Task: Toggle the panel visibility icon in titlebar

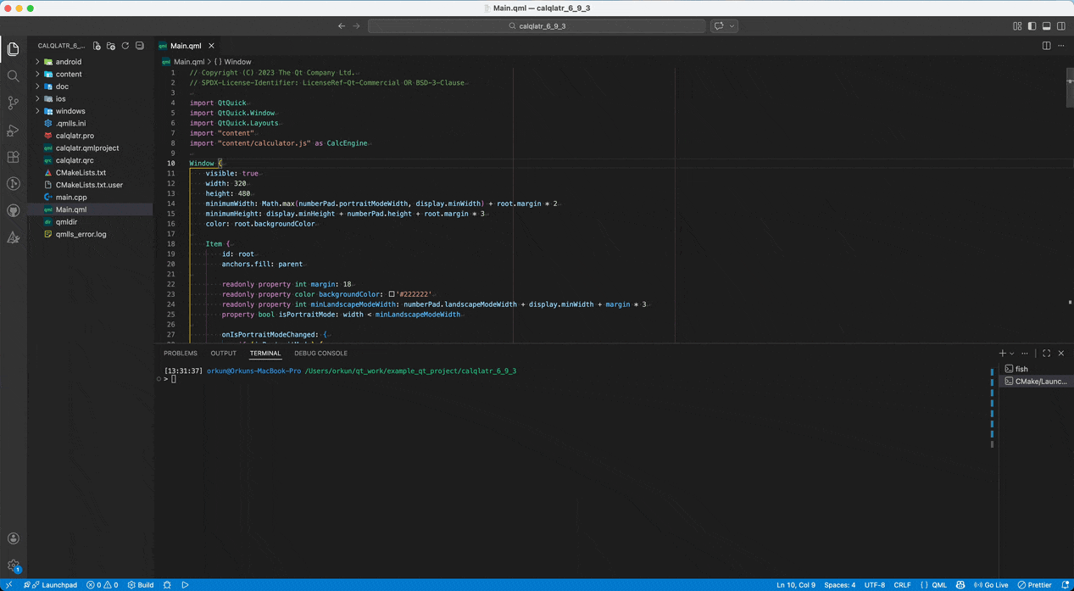Action: pyautogui.click(x=1047, y=26)
